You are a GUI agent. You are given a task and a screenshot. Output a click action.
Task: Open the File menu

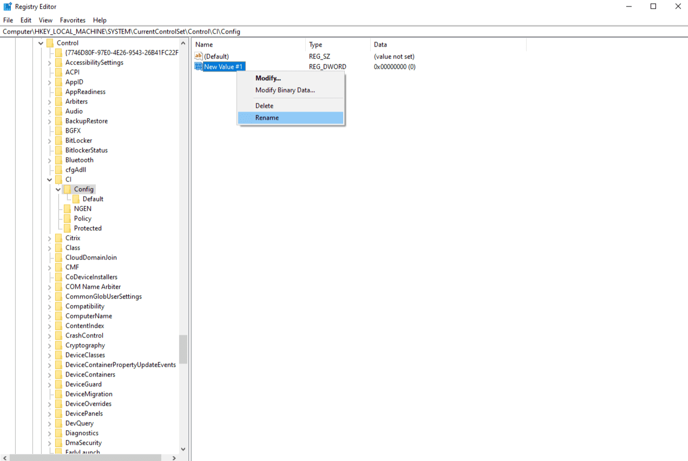tap(8, 20)
